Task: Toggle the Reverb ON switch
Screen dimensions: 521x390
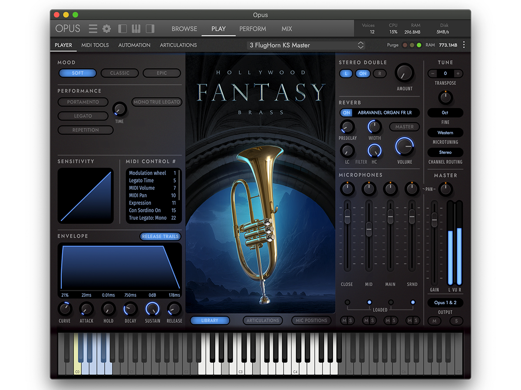Action: coord(346,113)
